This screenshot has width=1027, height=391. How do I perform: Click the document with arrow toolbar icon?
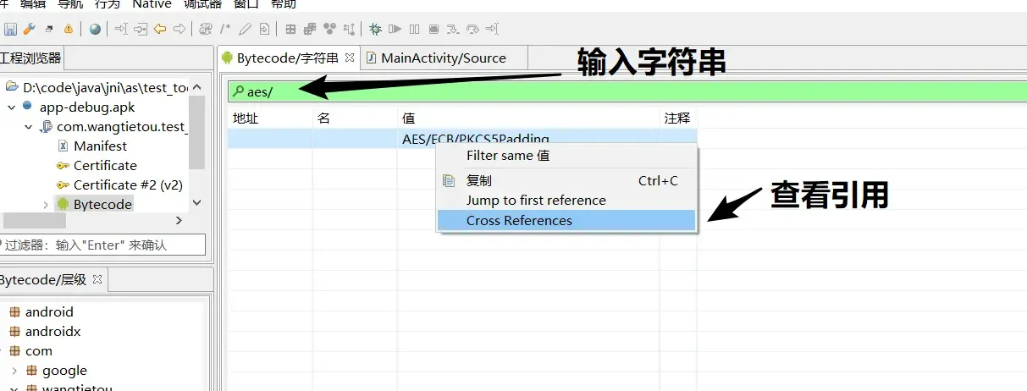(x=264, y=29)
